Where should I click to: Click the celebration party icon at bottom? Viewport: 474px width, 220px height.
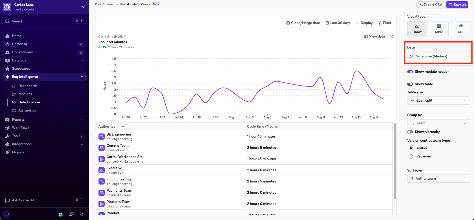[x=71, y=214]
